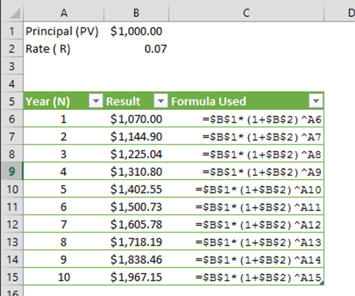This screenshot has width=355, height=296.
Task: Select formula cell ending in ^A6
Action: pyautogui.click(x=246, y=119)
